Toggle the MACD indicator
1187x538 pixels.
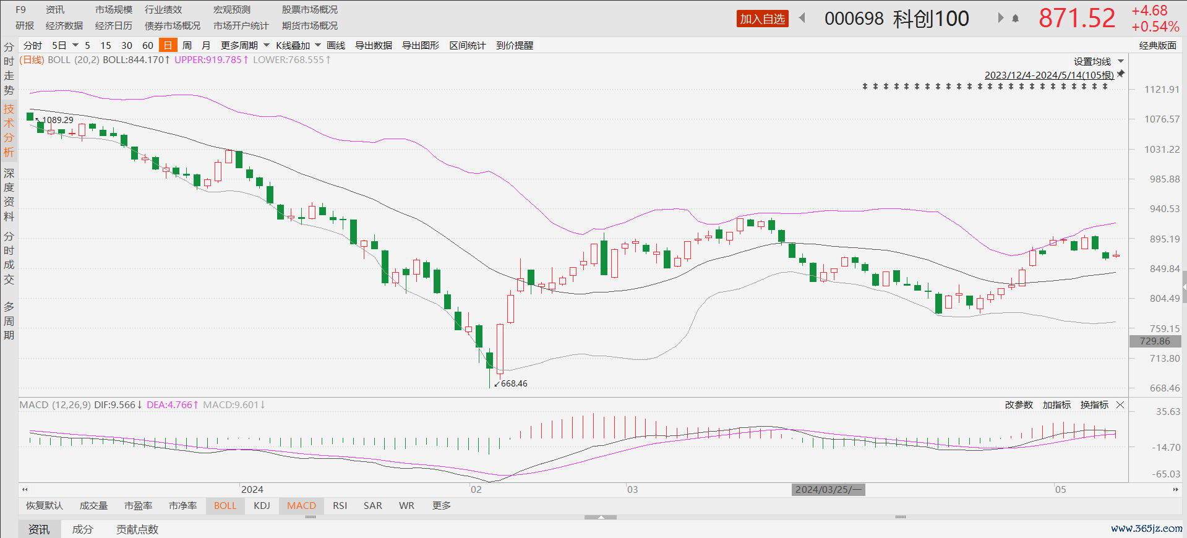tap(301, 506)
